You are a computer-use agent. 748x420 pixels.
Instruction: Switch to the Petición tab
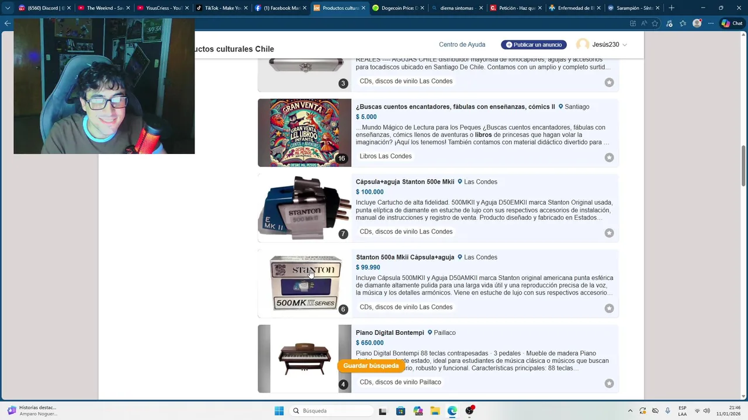coord(515,8)
